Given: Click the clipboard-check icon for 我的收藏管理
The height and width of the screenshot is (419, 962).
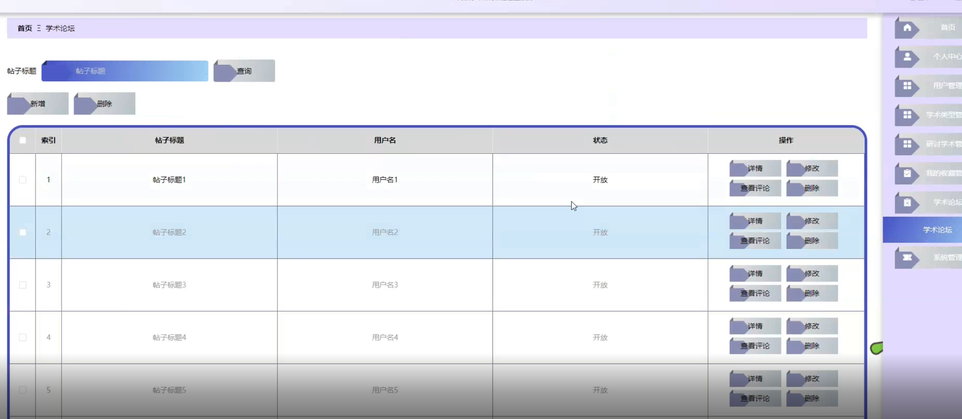Looking at the screenshot, I should [907, 173].
